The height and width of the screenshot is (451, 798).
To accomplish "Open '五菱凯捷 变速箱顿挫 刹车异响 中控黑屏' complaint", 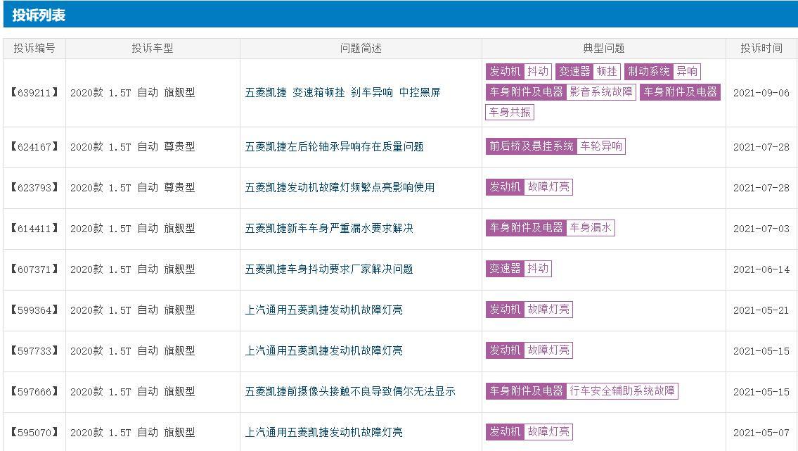I will [x=342, y=93].
